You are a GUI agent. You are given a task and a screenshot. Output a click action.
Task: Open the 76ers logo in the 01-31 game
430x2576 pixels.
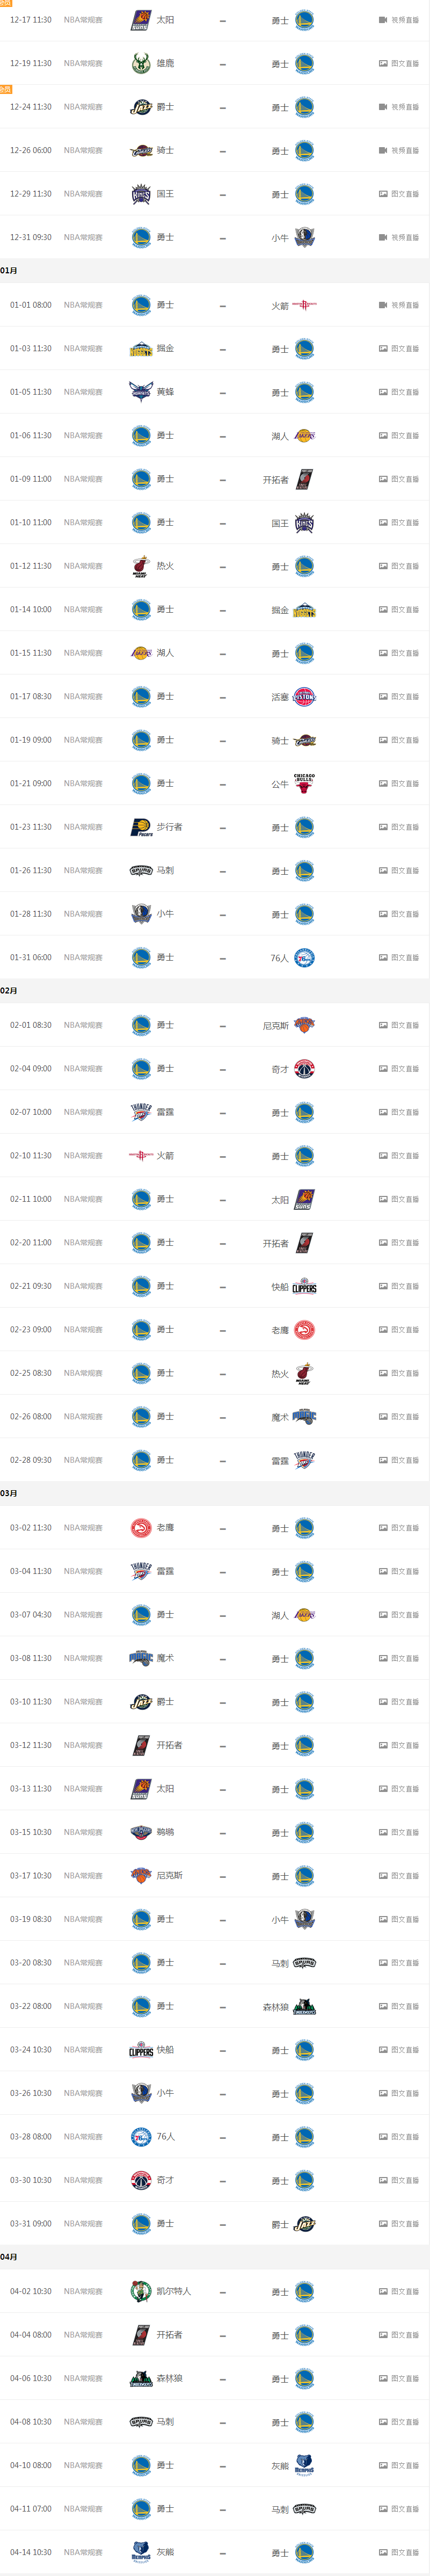pyautogui.click(x=304, y=958)
